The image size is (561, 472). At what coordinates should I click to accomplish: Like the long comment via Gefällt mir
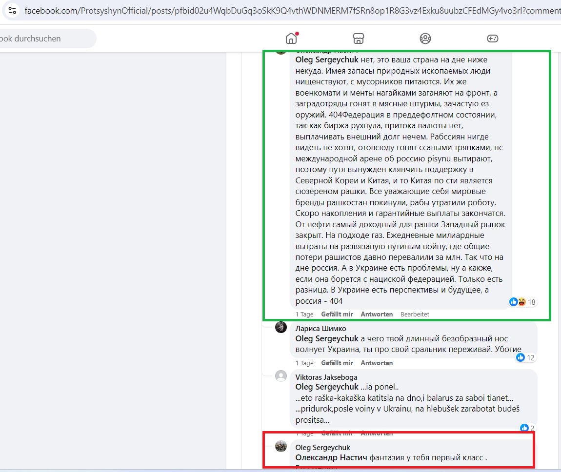pyautogui.click(x=337, y=315)
